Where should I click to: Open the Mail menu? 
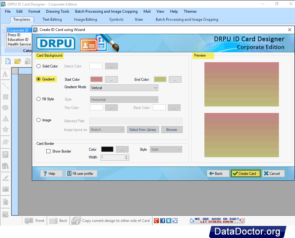click(147, 11)
